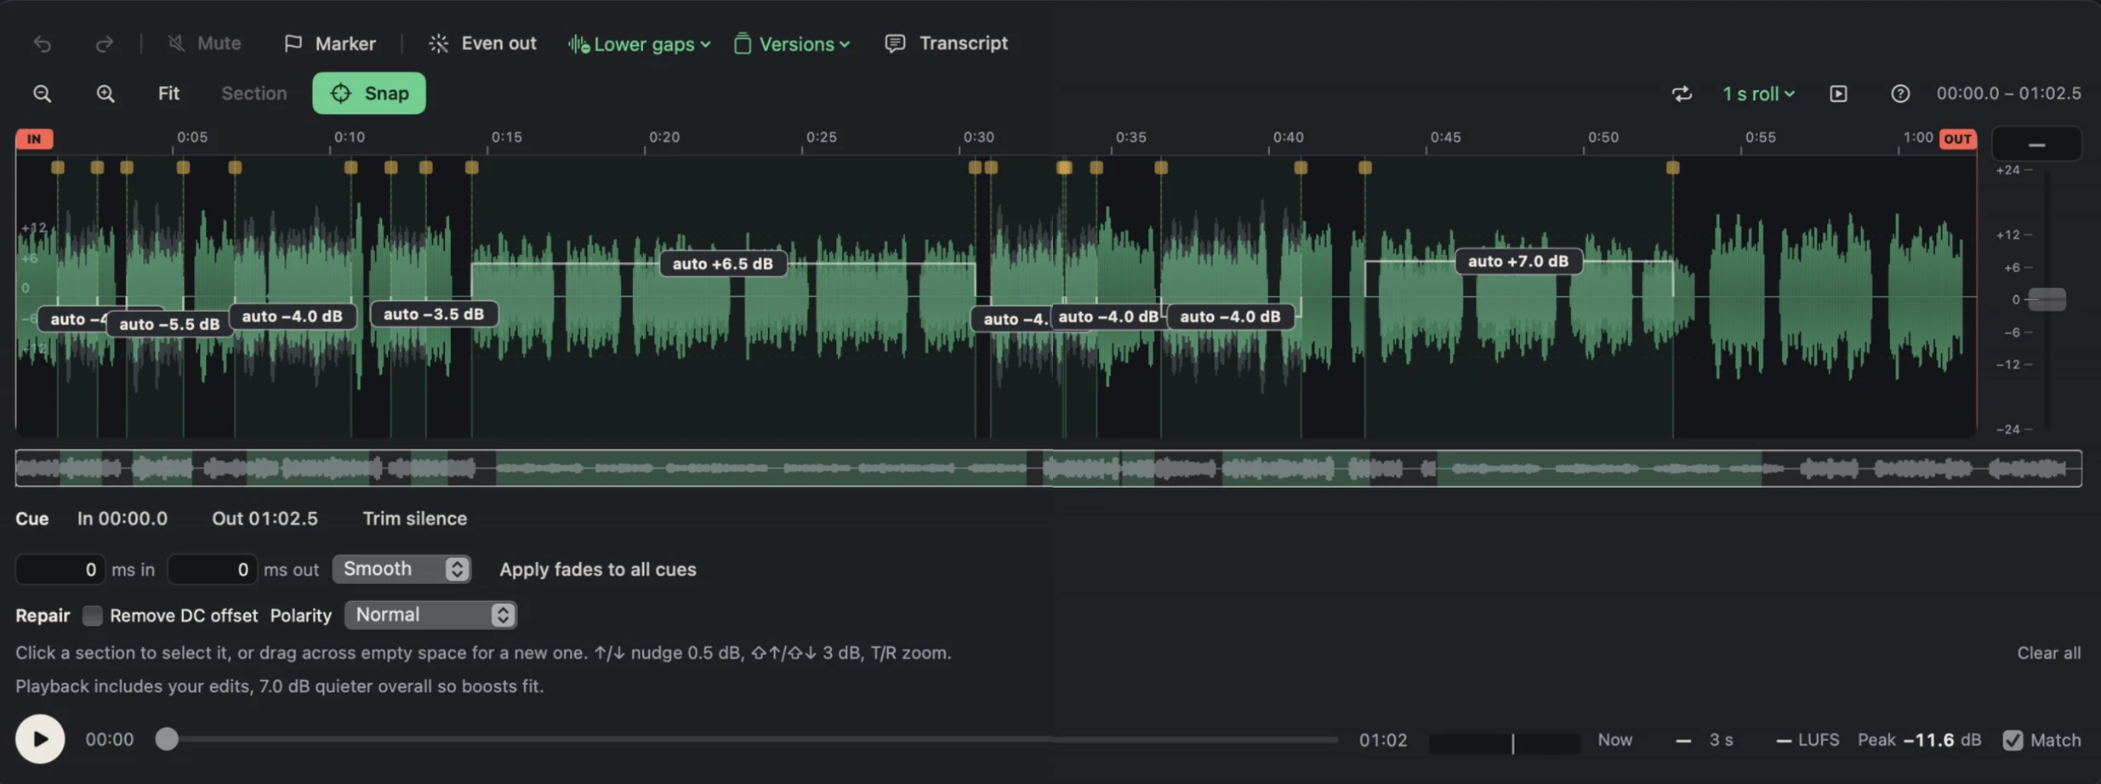The image size is (2101, 784).
Task: Open the Versions dropdown
Action: [792, 43]
